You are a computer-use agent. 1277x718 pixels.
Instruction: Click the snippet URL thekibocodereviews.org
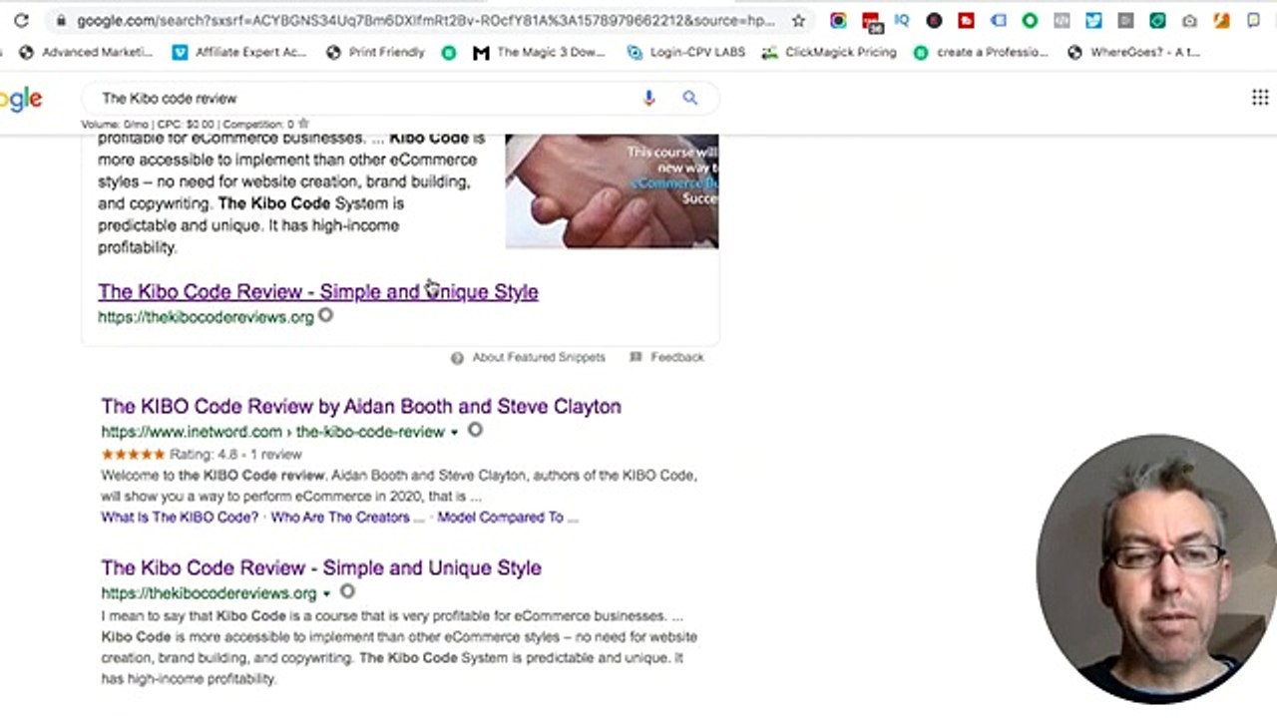[x=206, y=317]
